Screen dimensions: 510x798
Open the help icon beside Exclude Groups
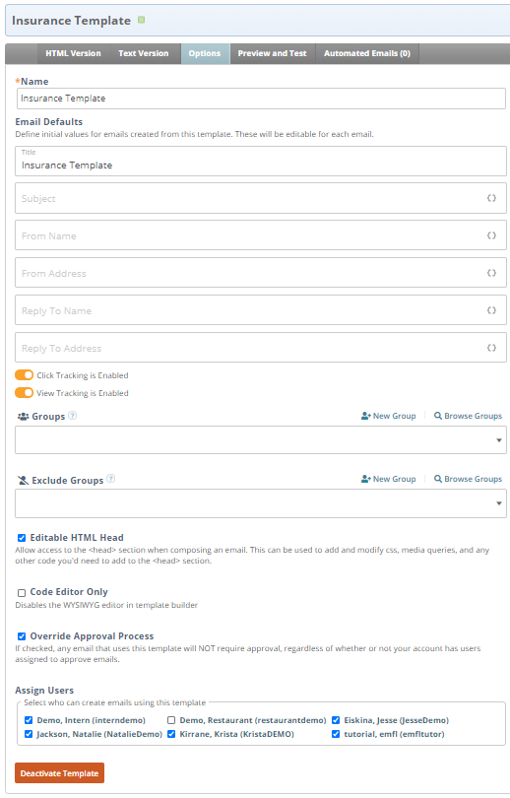tap(111, 479)
